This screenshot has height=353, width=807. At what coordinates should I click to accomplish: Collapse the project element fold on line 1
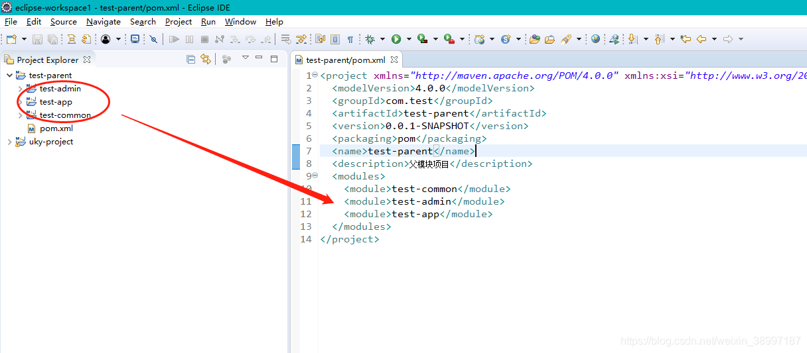(315, 75)
